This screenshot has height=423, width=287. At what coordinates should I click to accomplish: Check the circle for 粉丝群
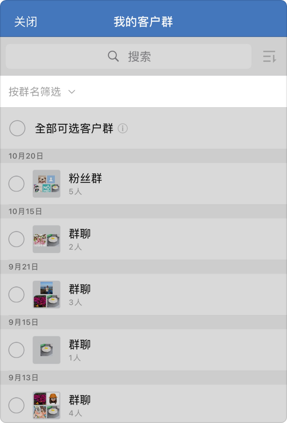[x=17, y=184]
